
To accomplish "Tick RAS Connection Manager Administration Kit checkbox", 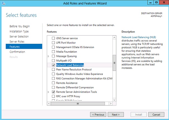I will (x=53, y=78).
